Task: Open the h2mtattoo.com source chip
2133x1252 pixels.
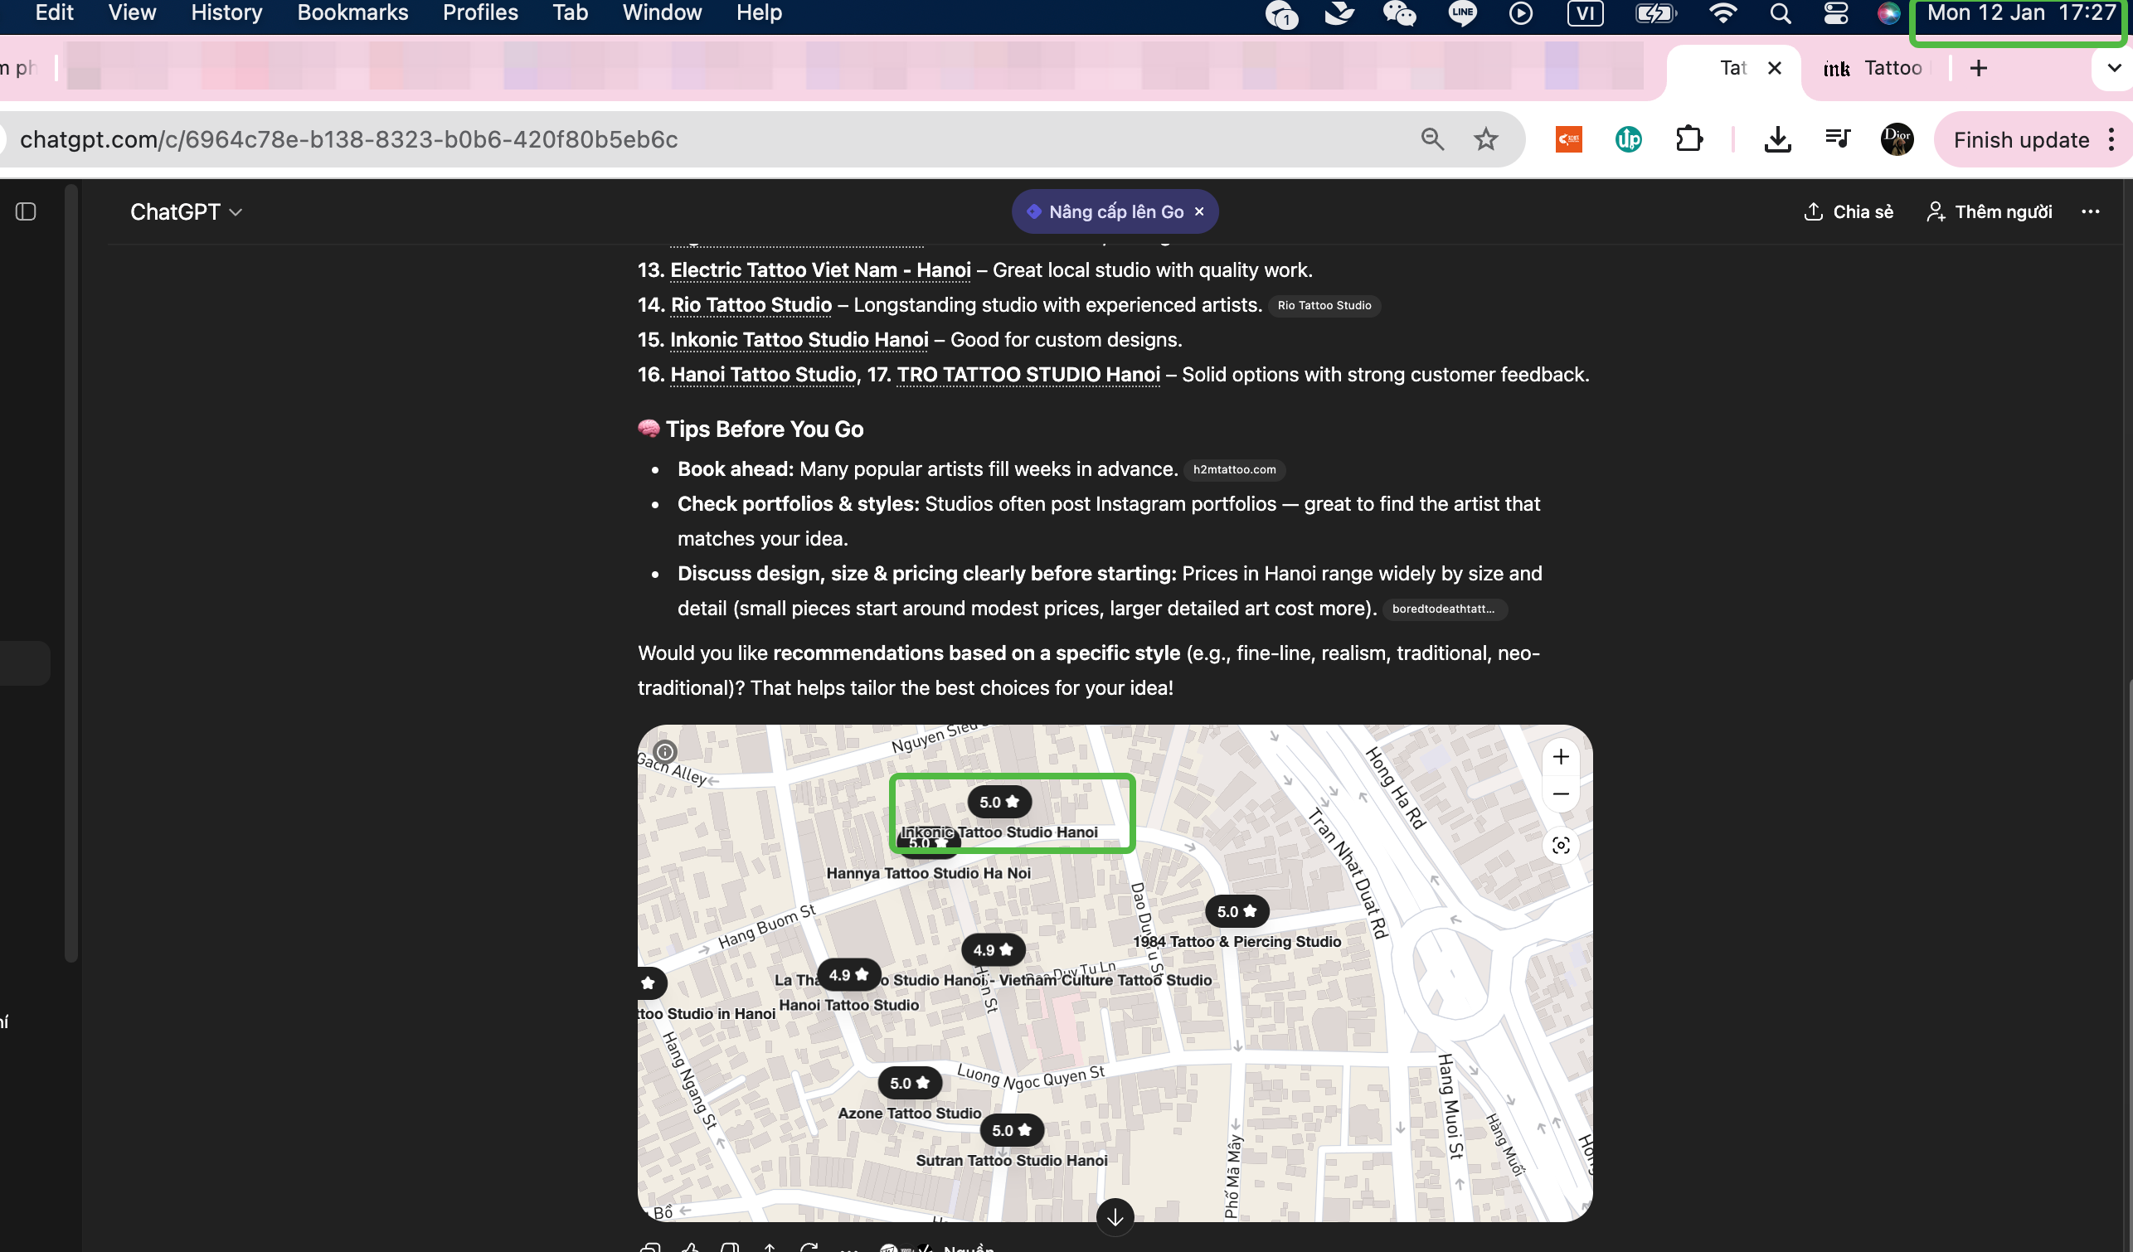Action: coord(1234,470)
